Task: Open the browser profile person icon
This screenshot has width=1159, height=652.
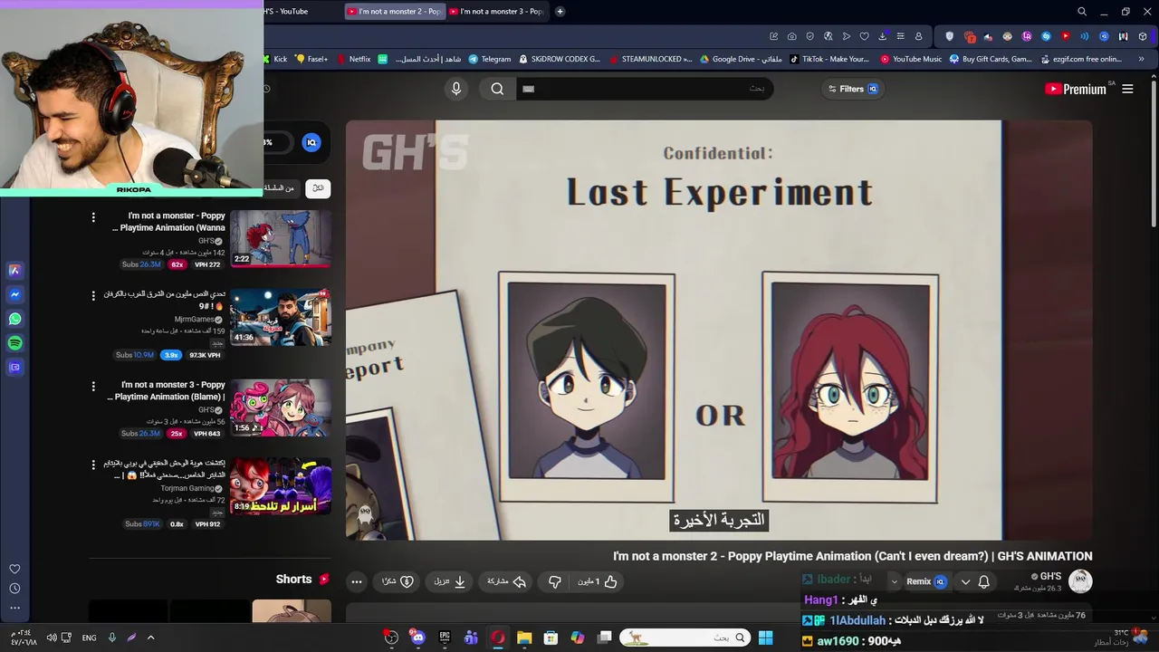Action: click(x=919, y=36)
